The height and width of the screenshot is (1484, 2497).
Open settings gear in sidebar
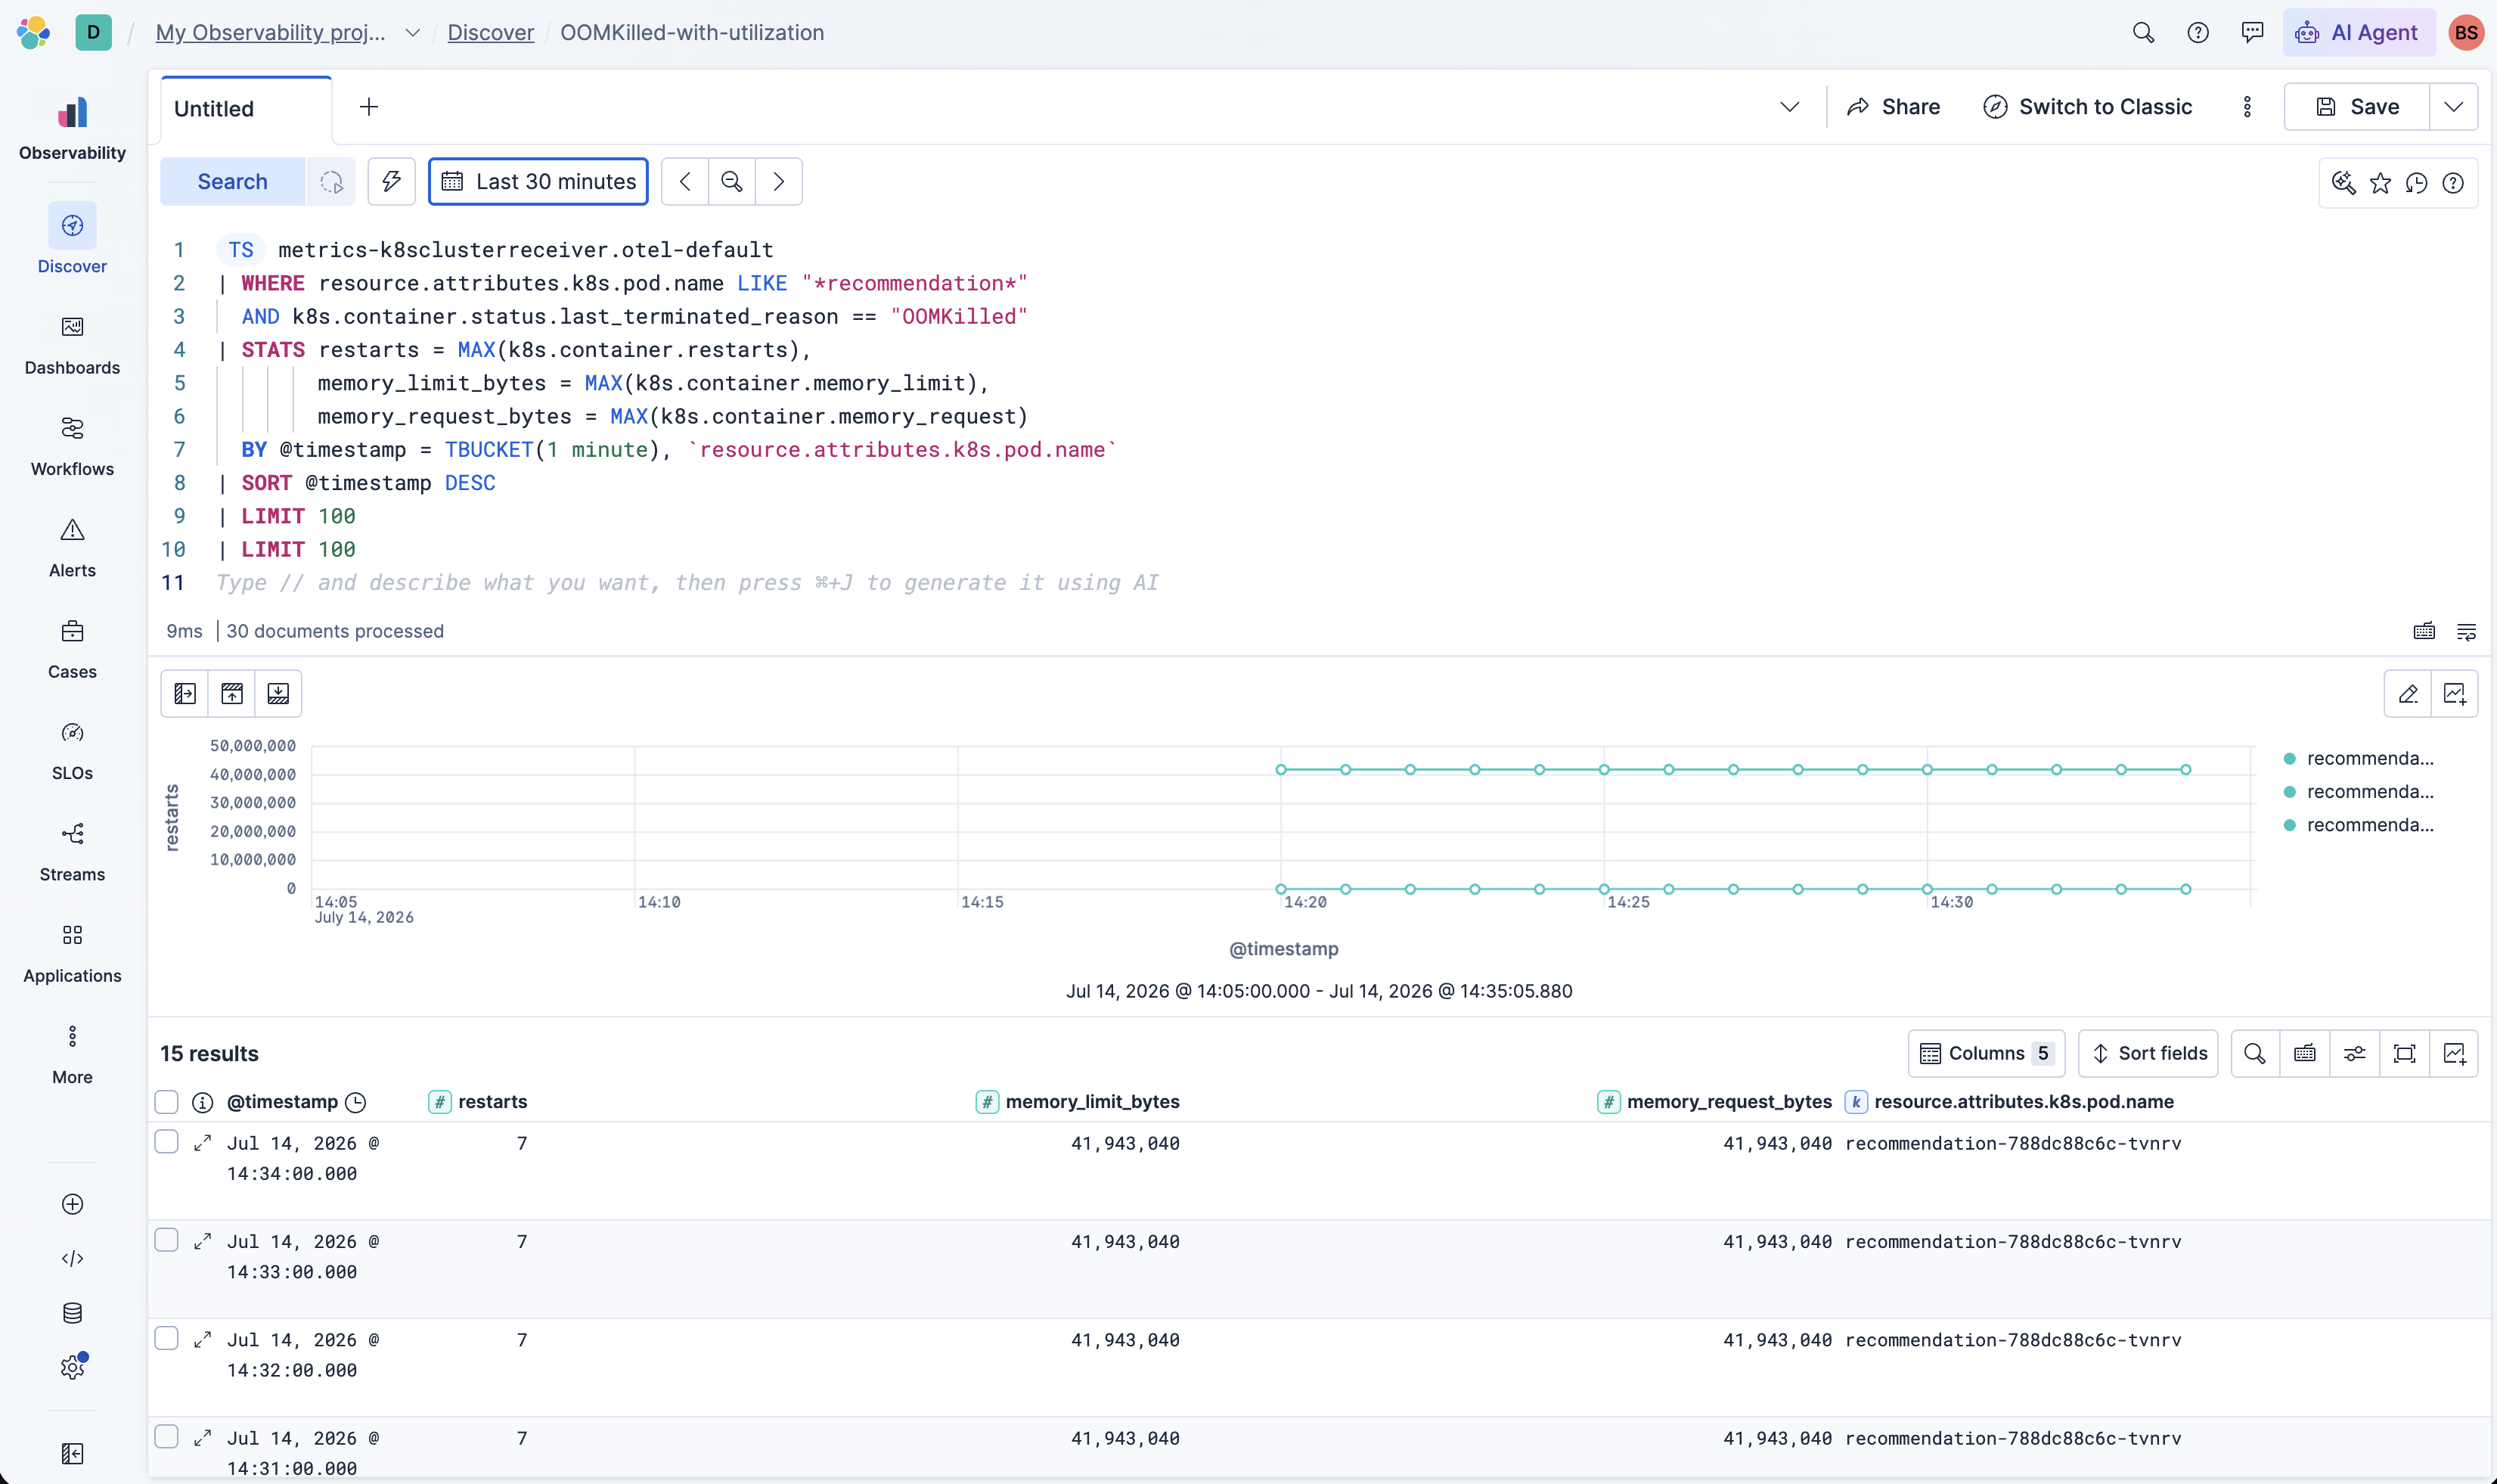[x=72, y=1367]
